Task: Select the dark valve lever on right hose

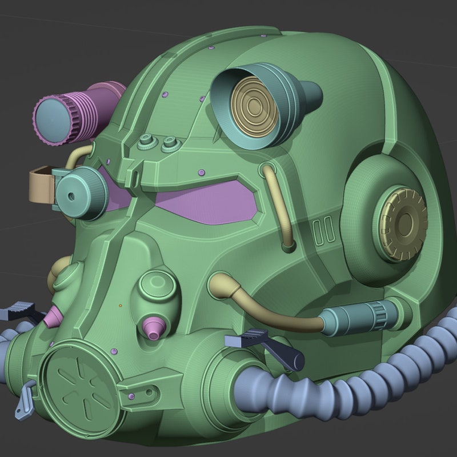Action: (264, 347)
